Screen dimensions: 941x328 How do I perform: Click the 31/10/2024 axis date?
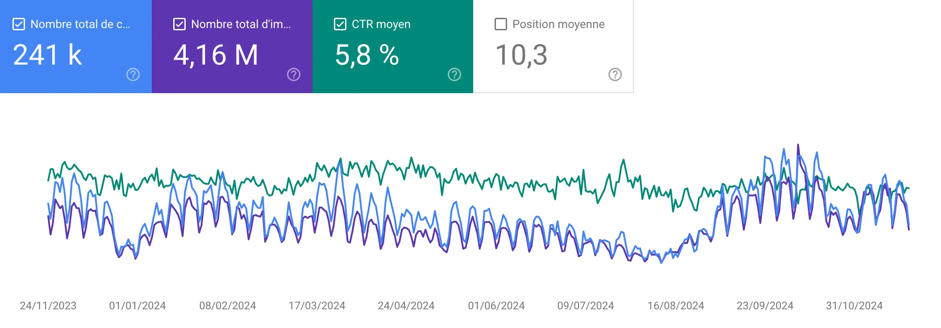click(x=854, y=306)
